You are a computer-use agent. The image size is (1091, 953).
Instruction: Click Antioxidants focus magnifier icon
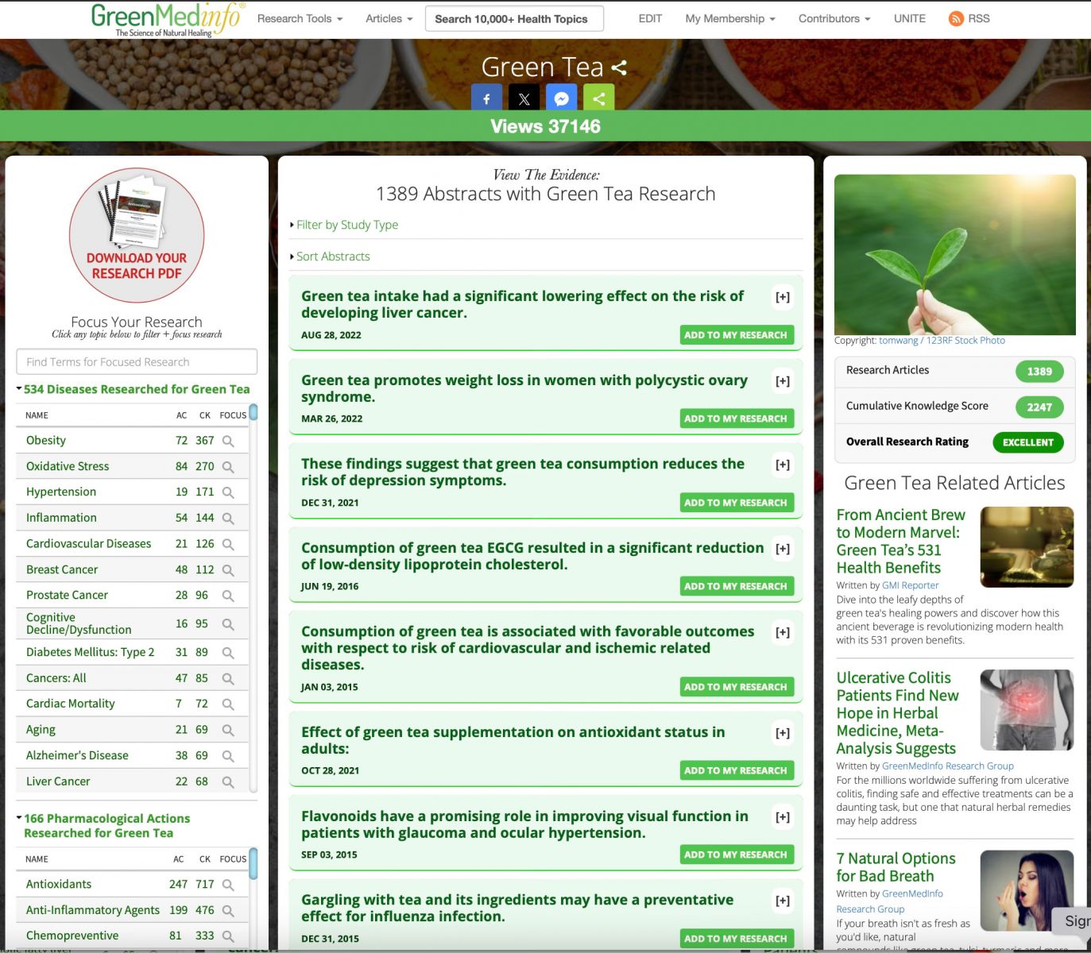click(228, 885)
